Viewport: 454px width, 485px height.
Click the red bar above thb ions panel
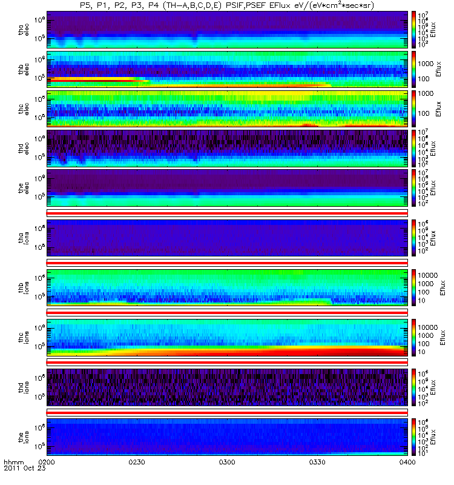click(x=227, y=263)
